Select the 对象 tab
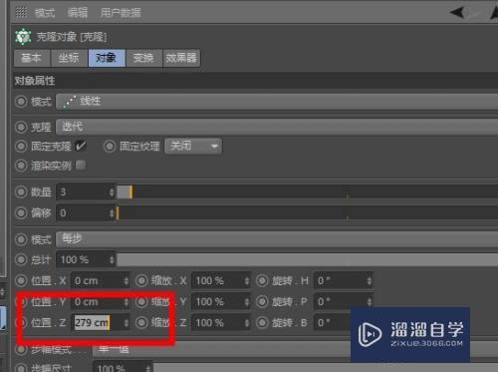Screen dimensions: 498x372 [x=107, y=58]
